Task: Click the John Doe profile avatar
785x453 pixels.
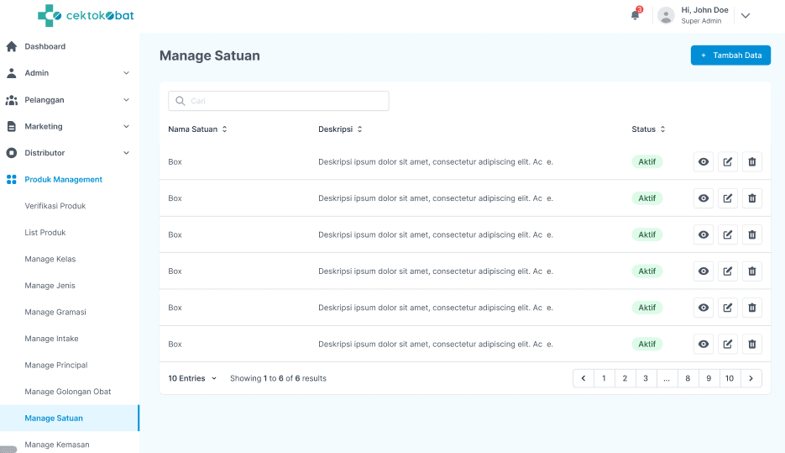Action: coord(666,15)
